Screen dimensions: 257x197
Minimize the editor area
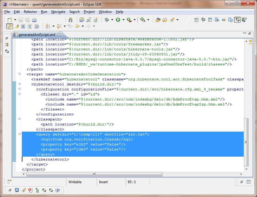point(245,33)
